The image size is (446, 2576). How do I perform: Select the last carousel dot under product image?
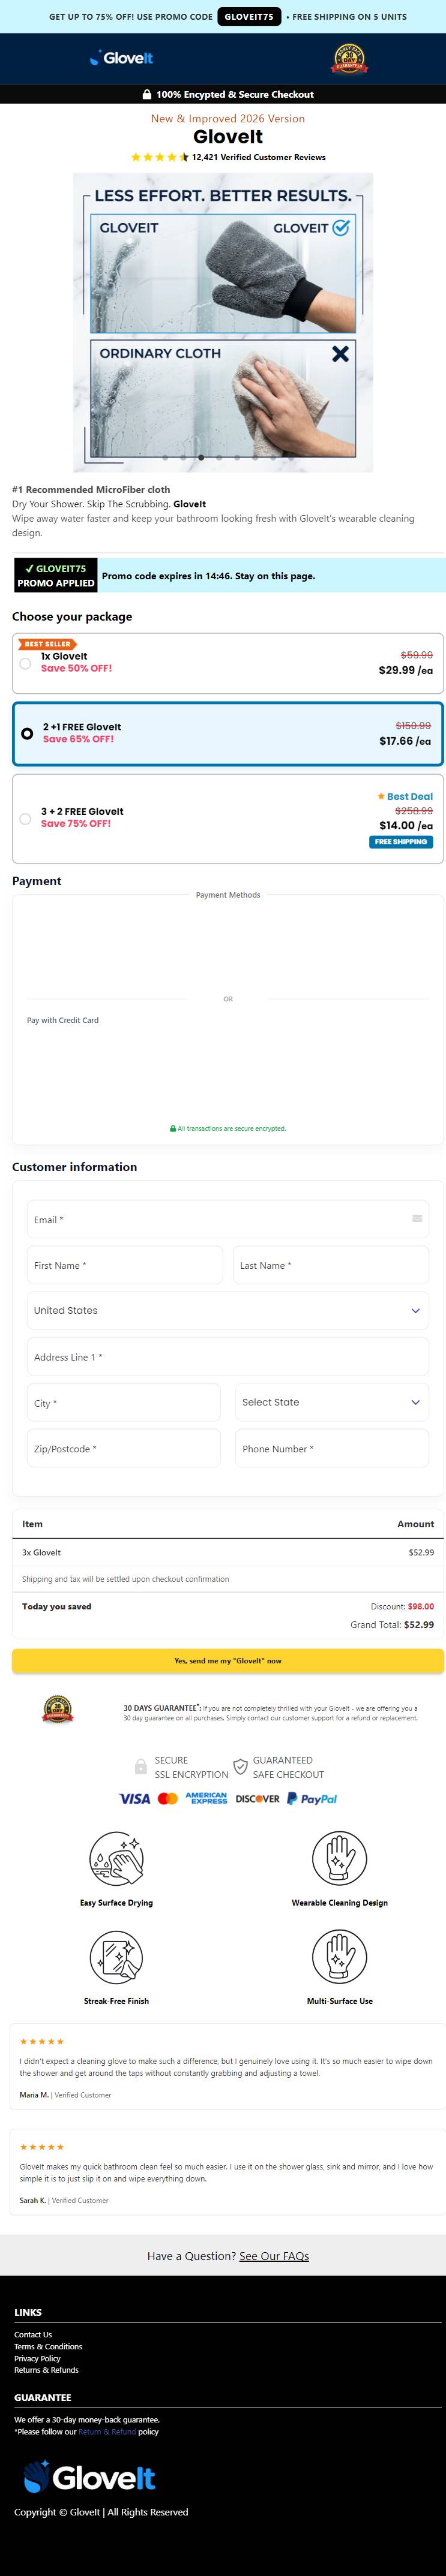tap(291, 457)
